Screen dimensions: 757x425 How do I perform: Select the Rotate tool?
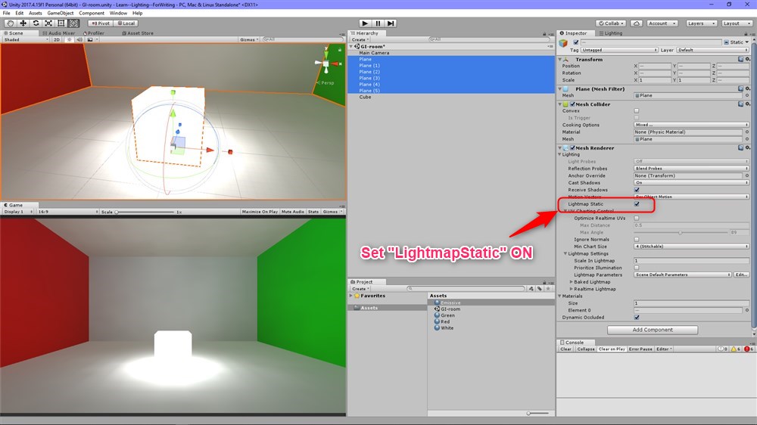36,23
